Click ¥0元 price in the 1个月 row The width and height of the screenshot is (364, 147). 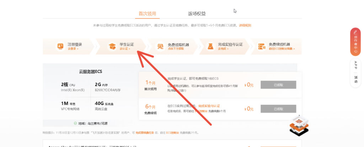[x=249, y=85]
